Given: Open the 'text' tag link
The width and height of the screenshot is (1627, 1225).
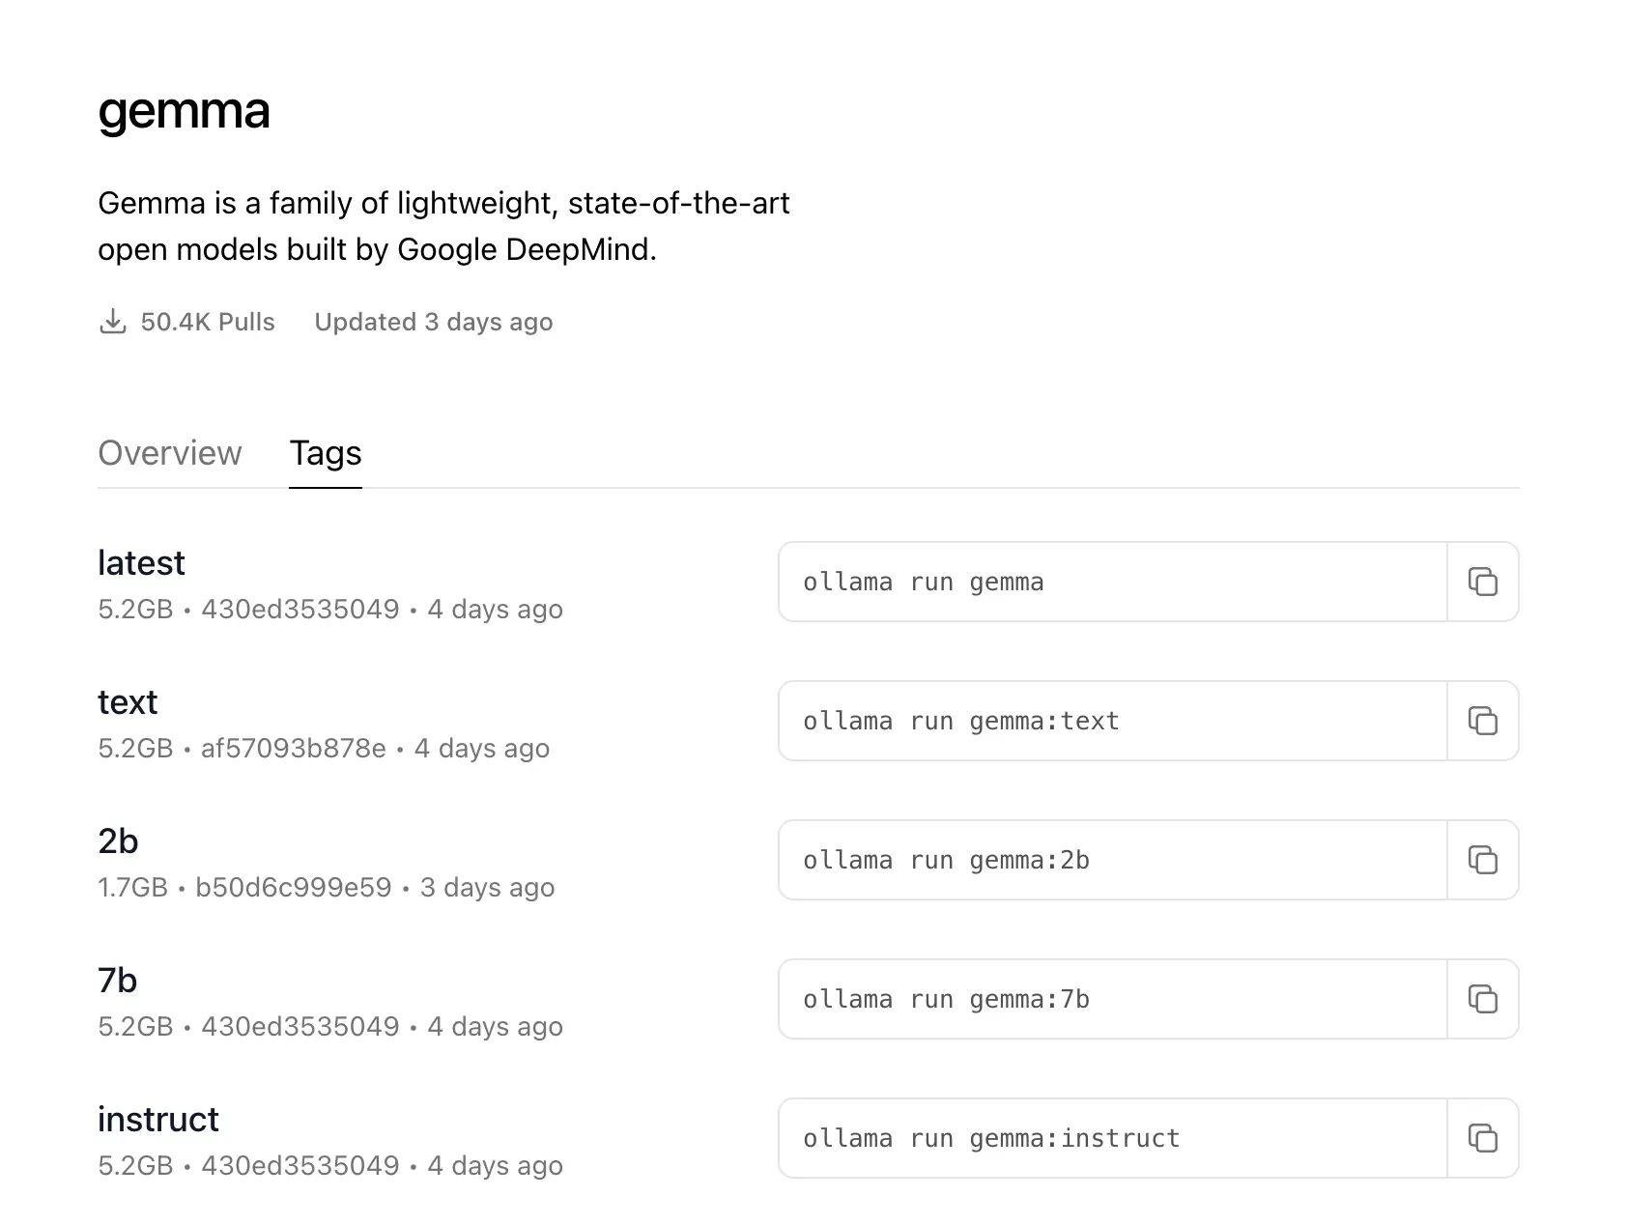Looking at the screenshot, I should coord(128,702).
